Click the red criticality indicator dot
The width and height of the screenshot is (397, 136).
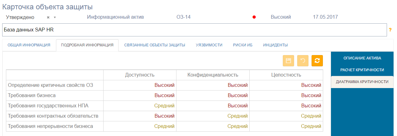(254, 17)
